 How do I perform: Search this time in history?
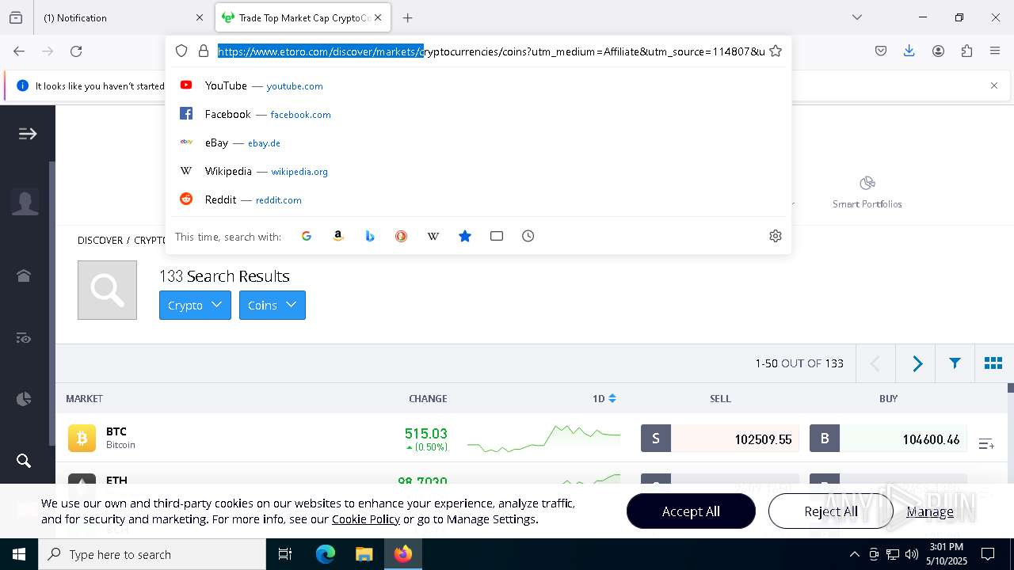(x=528, y=236)
